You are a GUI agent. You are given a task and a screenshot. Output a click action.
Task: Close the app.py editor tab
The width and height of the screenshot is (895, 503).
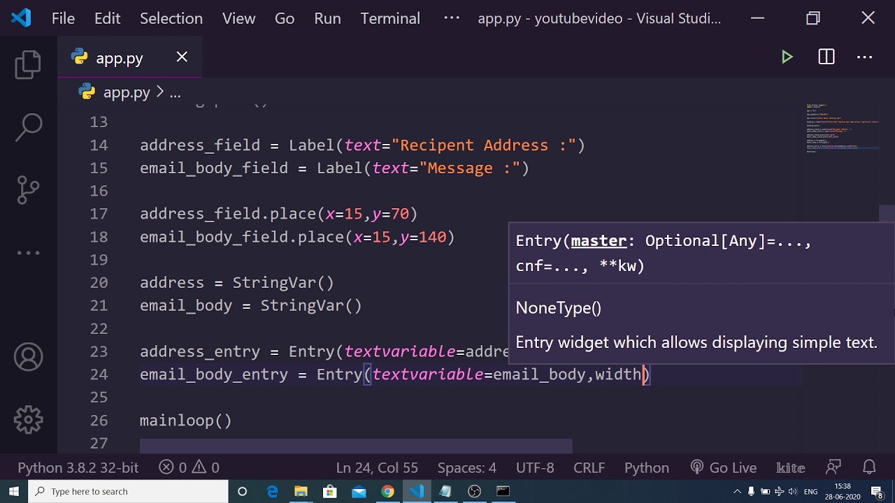pyautogui.click(x=182, y=57)
